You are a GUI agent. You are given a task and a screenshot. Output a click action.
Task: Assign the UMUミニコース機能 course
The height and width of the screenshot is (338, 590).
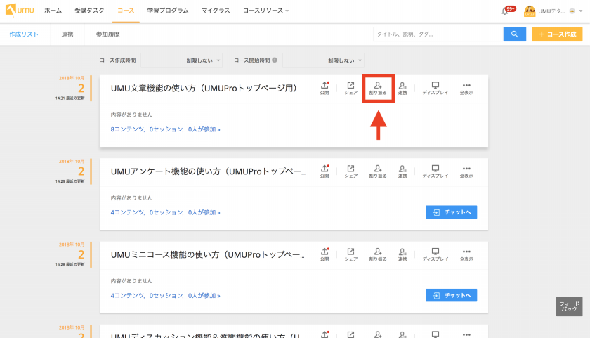coord(378,254)
